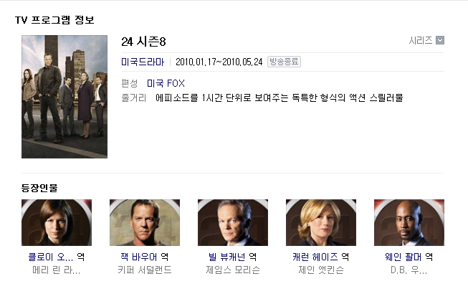Click the 방송종료 status badge

(x=284, y=62)
